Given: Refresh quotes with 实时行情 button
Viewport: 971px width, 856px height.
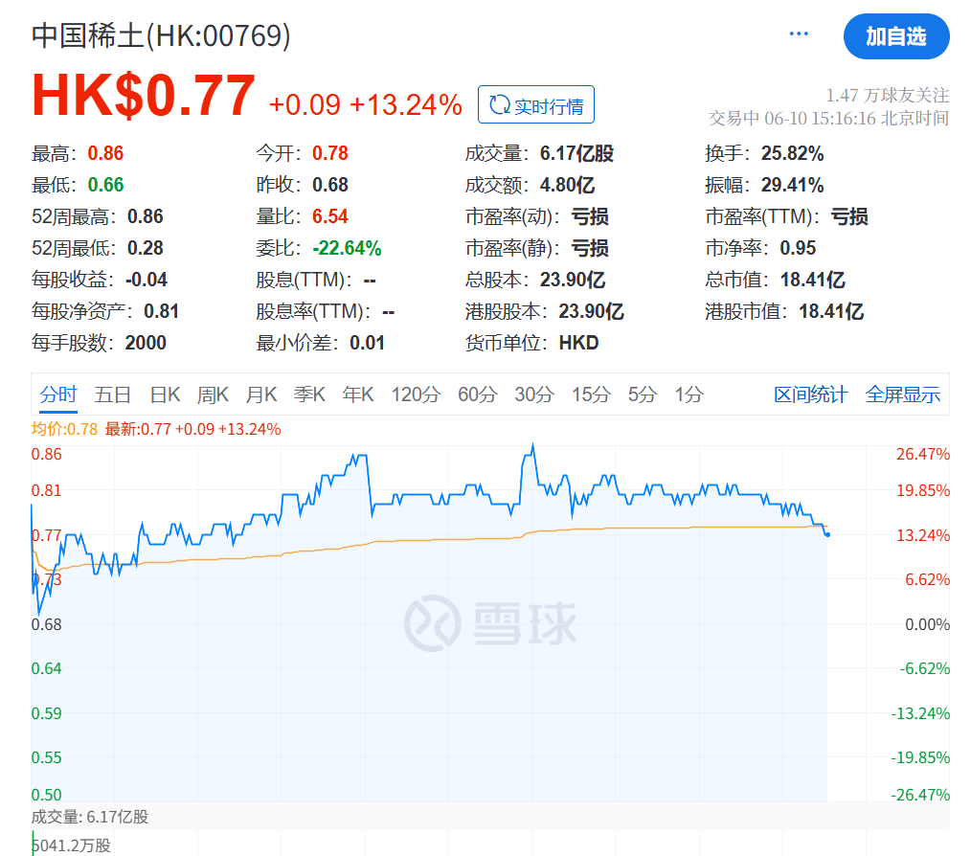Looking at the screenshot, I should (535, 104).
